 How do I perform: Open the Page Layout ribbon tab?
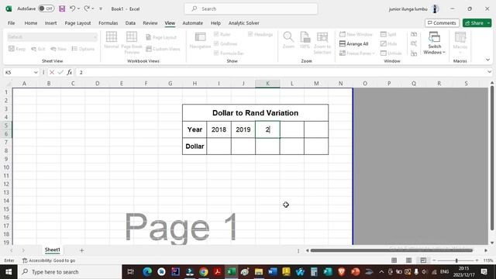coord(77,23)
